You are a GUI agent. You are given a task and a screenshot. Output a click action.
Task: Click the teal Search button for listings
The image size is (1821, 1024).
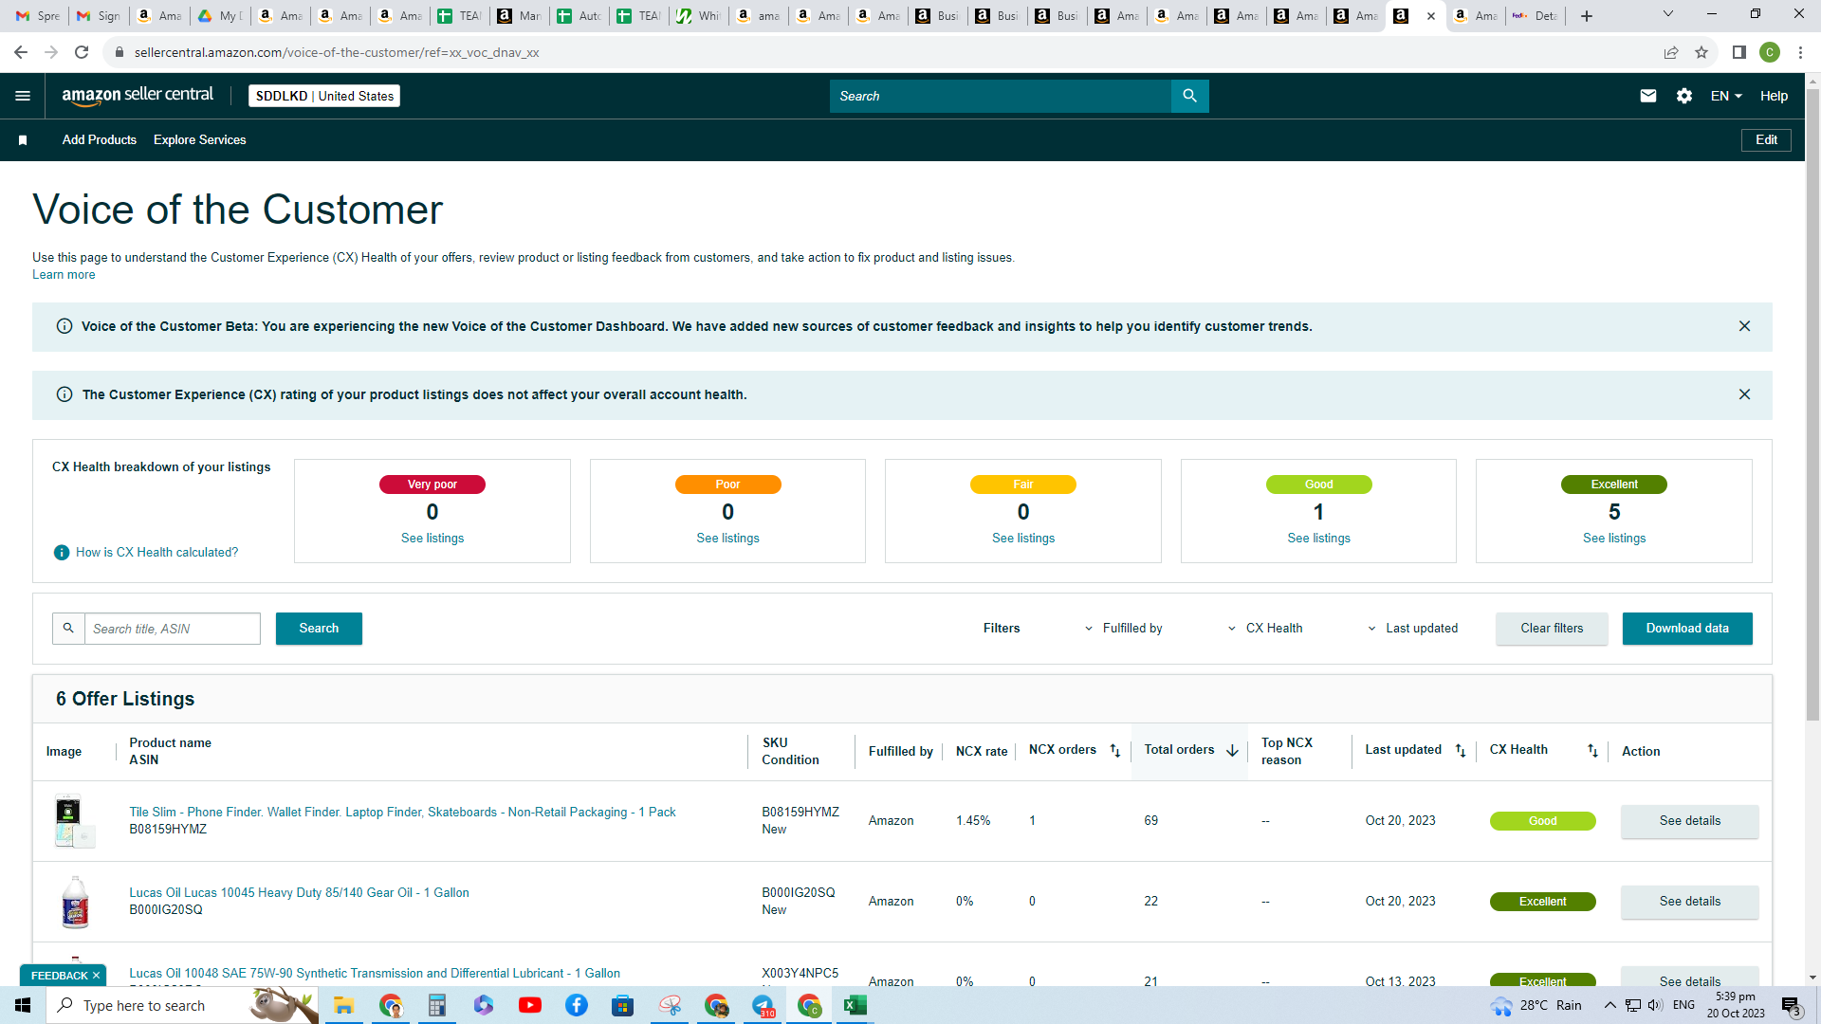point(319,629)
